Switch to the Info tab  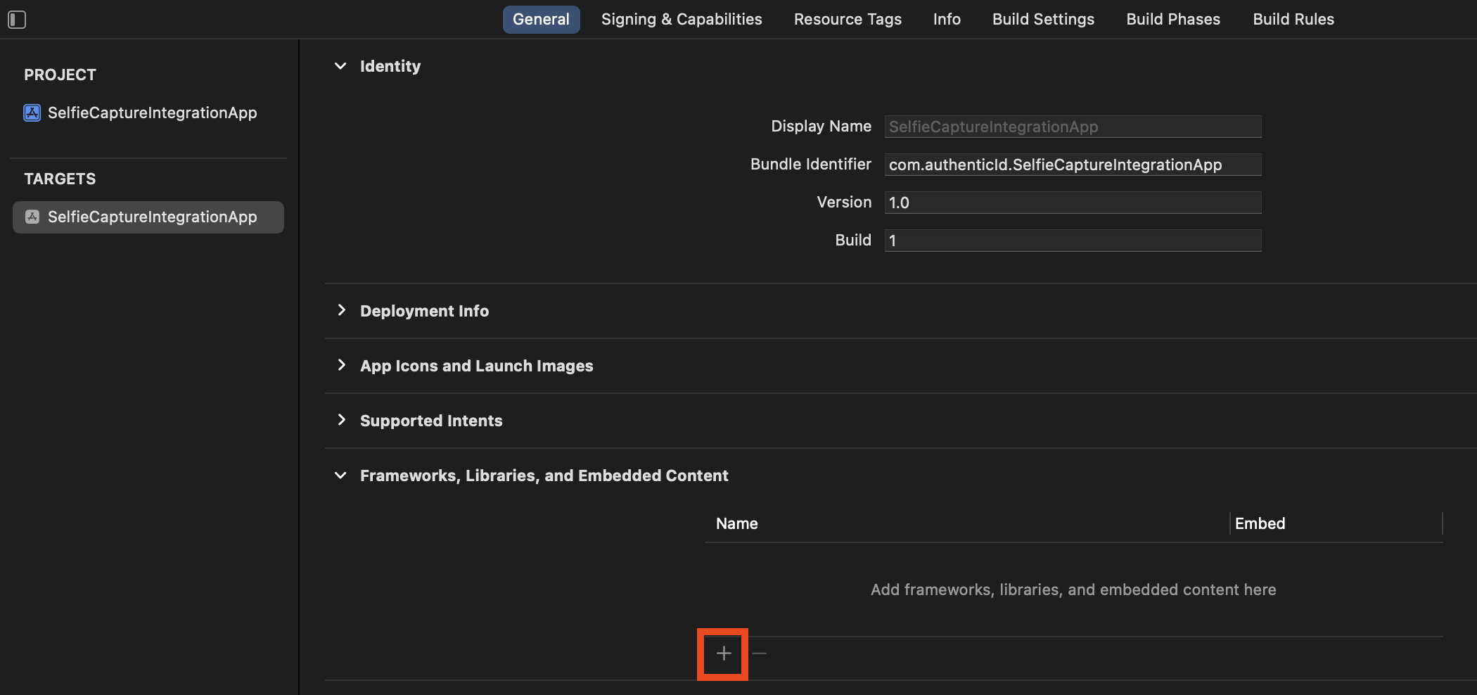pyautogui.click(x=947, y=19)
